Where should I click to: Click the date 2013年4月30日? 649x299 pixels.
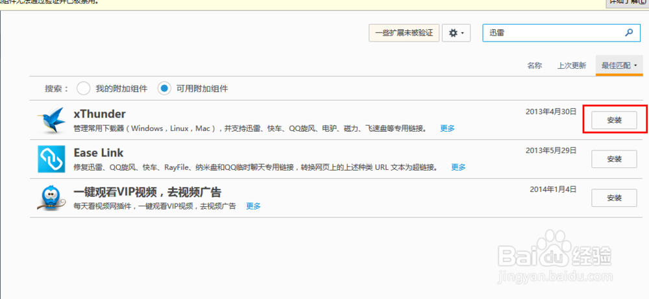(551, 112)
